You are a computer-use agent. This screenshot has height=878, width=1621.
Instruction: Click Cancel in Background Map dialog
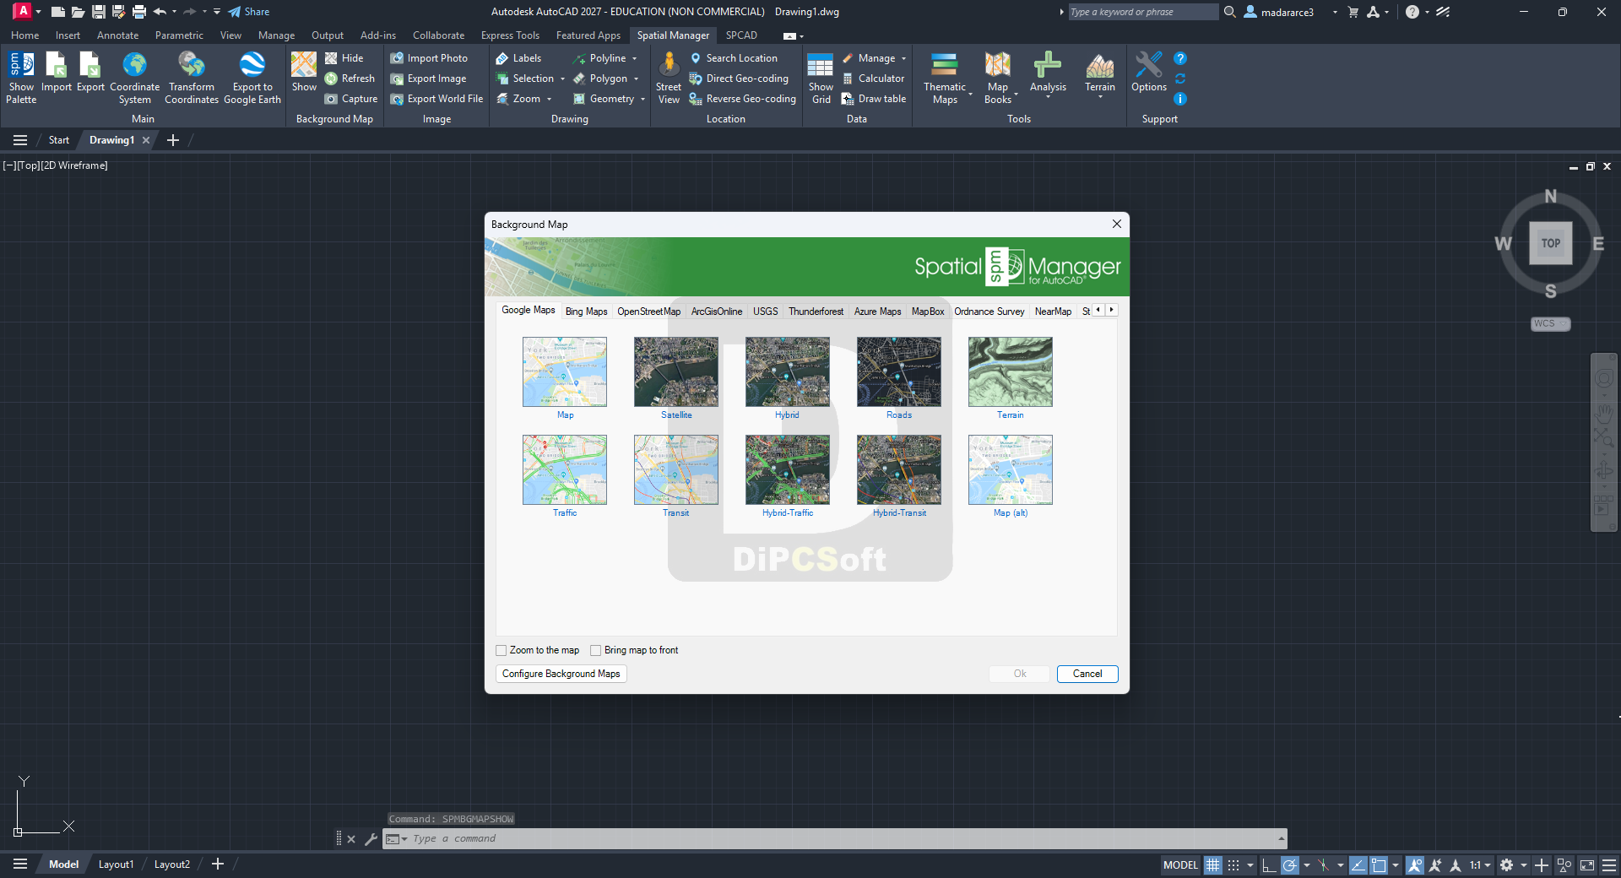click(x=1087, y=674)
